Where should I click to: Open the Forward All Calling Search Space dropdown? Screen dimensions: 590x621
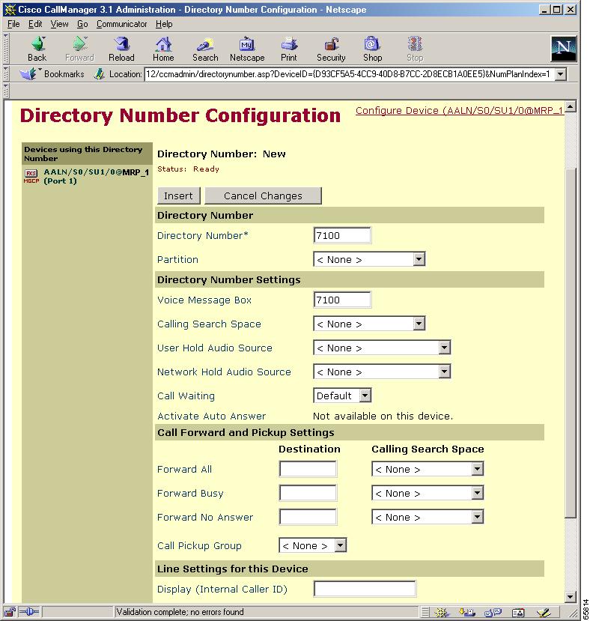point(478,470)
